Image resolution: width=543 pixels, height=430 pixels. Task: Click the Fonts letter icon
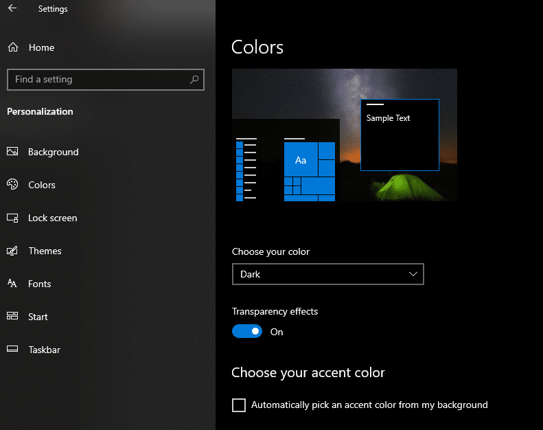(x=12, y=284)
